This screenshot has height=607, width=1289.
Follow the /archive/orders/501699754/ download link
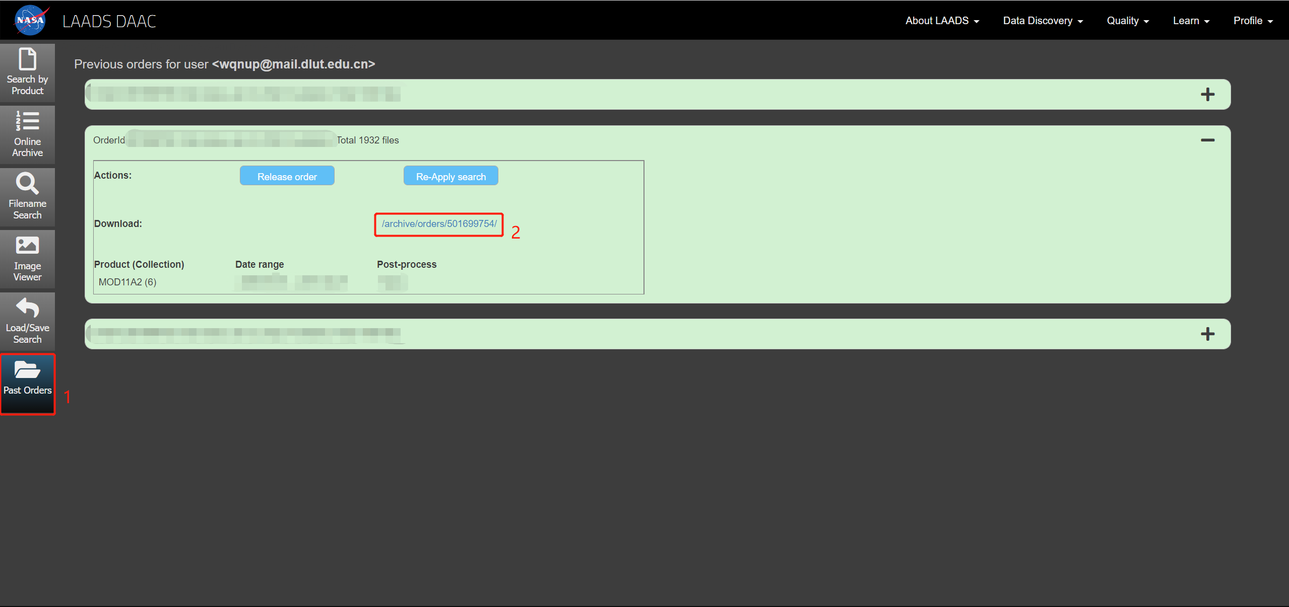(x=439, y=224)
